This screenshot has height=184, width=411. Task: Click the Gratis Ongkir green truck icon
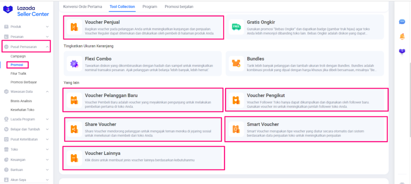[x=236, y=27]
